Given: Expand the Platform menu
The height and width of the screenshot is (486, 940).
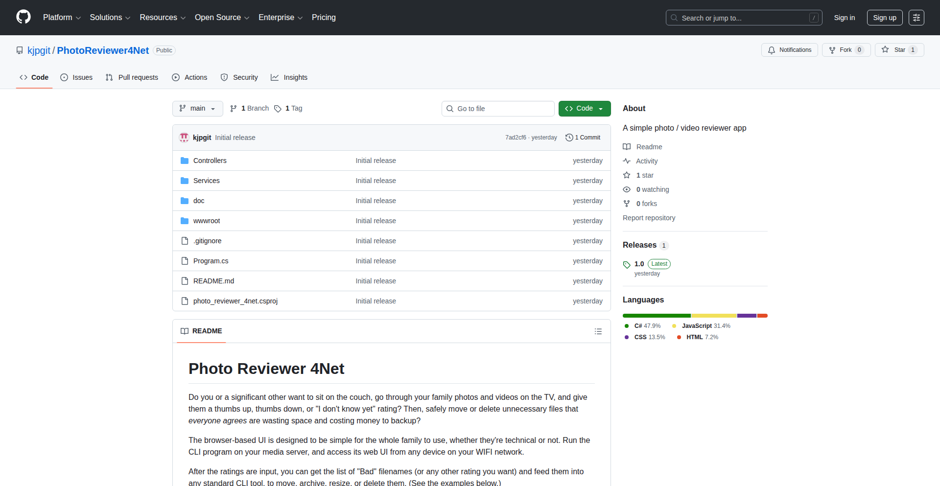Looking at the screenshot, I should click(x=62, y=18).
